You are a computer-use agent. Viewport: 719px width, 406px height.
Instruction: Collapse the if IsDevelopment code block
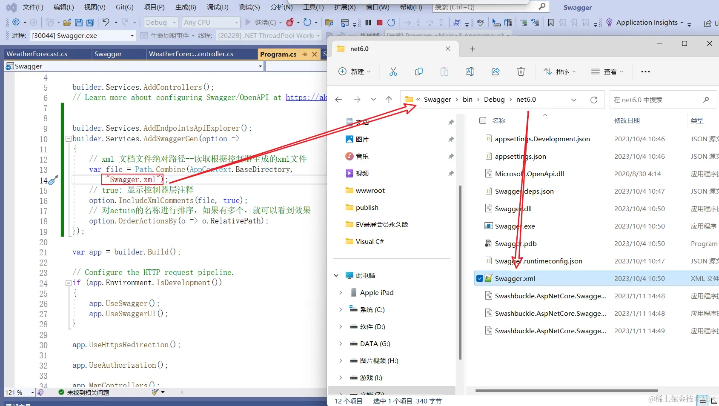click(x=68, y=283)
